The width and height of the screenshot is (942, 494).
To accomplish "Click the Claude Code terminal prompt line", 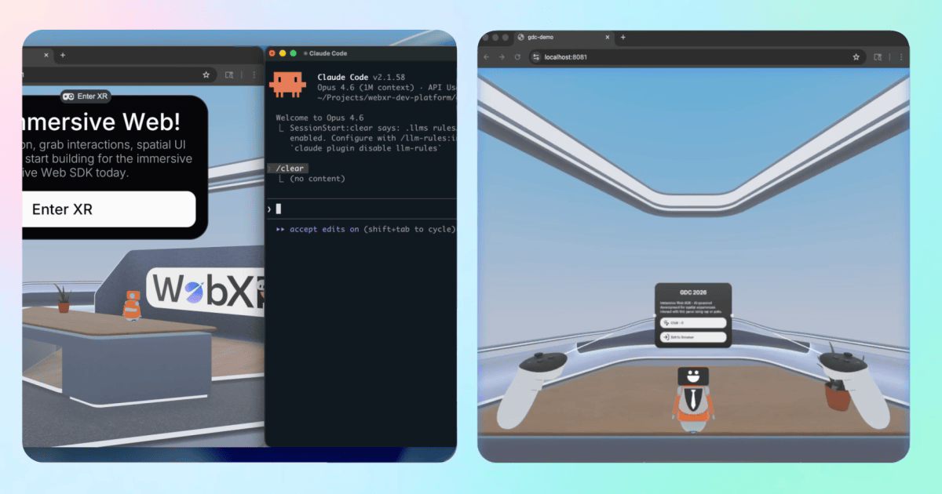I will tap(362, 209).
